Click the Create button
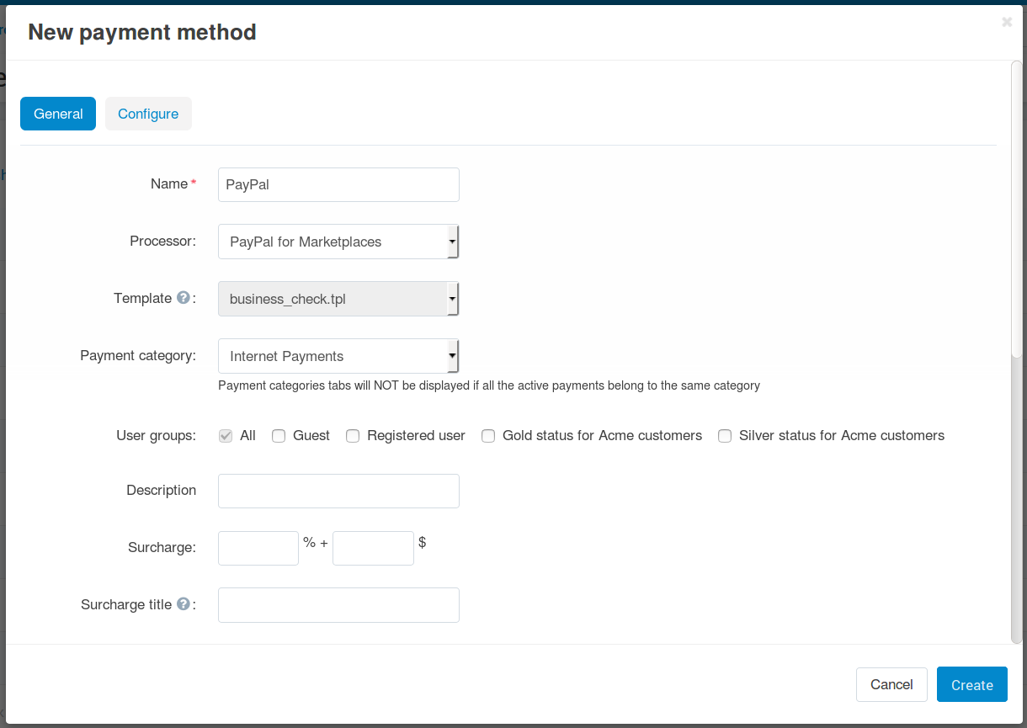 [x=972, y=685]
